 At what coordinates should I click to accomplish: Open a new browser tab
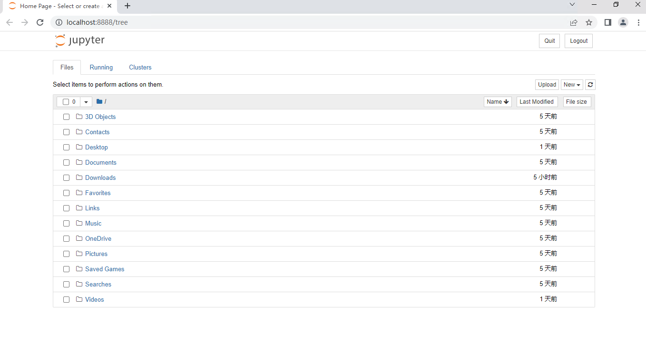(x=127, y=6)
